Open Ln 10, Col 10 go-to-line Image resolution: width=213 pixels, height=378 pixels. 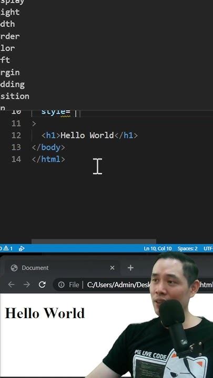(157, 248)
